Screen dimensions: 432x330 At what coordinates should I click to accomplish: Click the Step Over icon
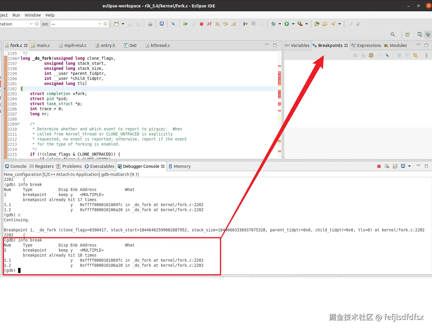[x=226, y=24]
